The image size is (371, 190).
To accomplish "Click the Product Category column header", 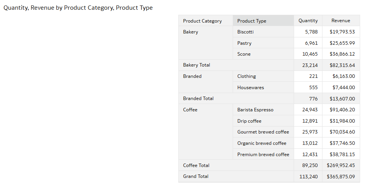I will 202,21.
